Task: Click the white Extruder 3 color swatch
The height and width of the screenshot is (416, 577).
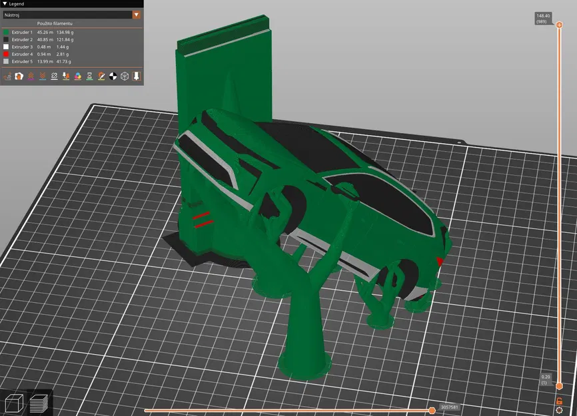Action: [6, 47]
